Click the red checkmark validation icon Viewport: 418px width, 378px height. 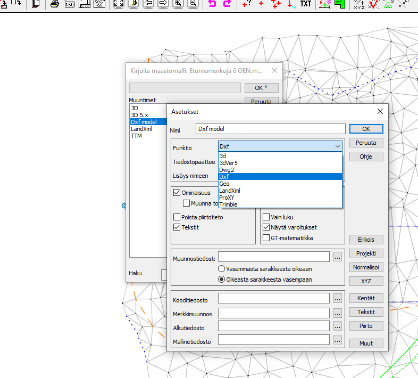(x=373, y=4)
